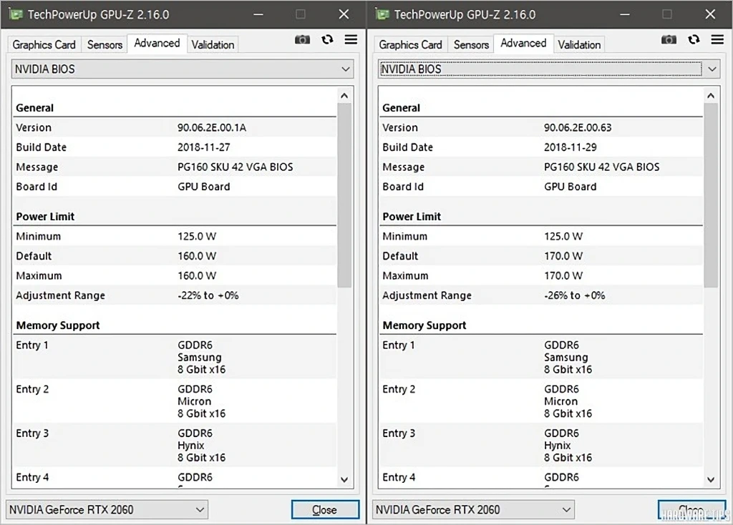The image size is (733, 525).
Task: Click Minimum 125.0 W in left window
Action: click(x=197, y=236)
